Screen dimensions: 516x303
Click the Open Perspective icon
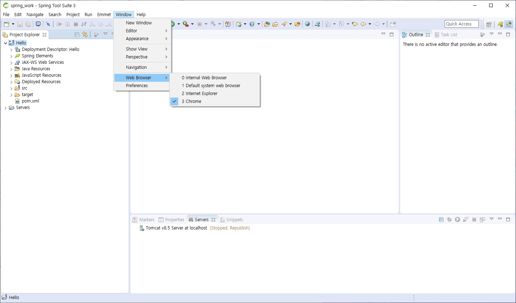coord(489,24)
